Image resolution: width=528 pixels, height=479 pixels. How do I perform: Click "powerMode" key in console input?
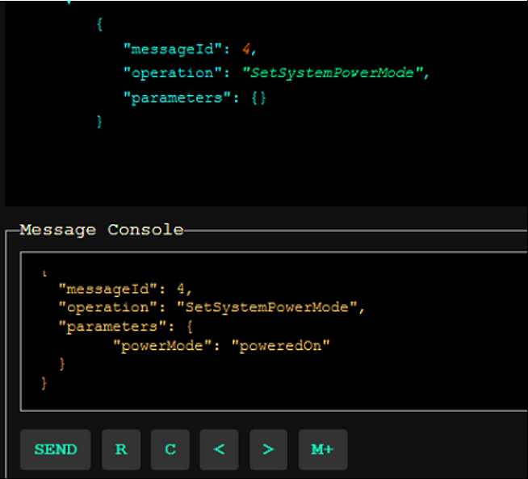pos(162,346)
